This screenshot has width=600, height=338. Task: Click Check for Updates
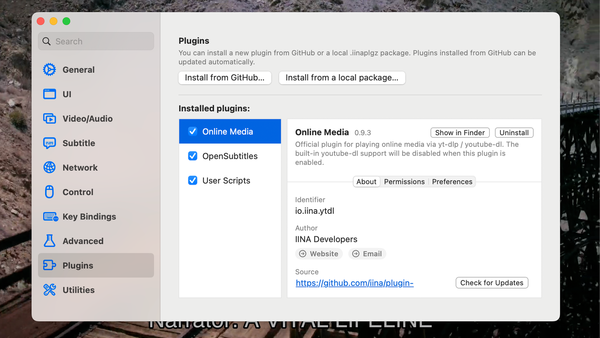(x=492, y=282)
